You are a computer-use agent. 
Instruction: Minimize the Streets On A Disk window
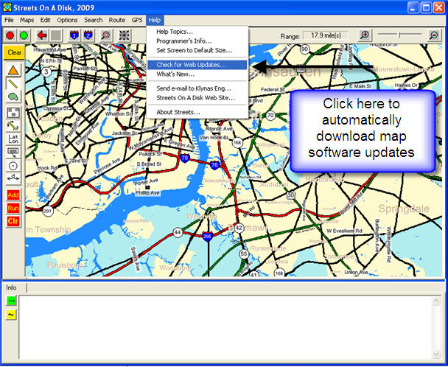point(413,7)
